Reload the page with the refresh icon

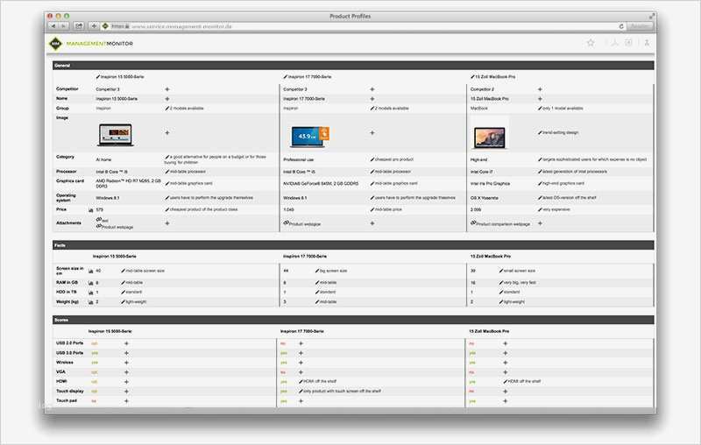(x=621, y=26)
